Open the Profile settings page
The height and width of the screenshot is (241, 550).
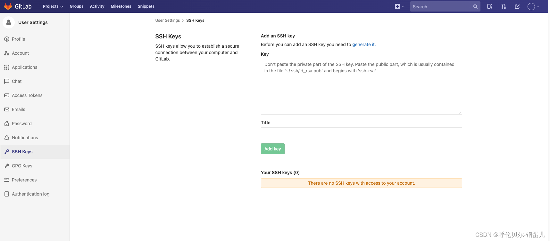pyautogui.click(x=35, y=39)
